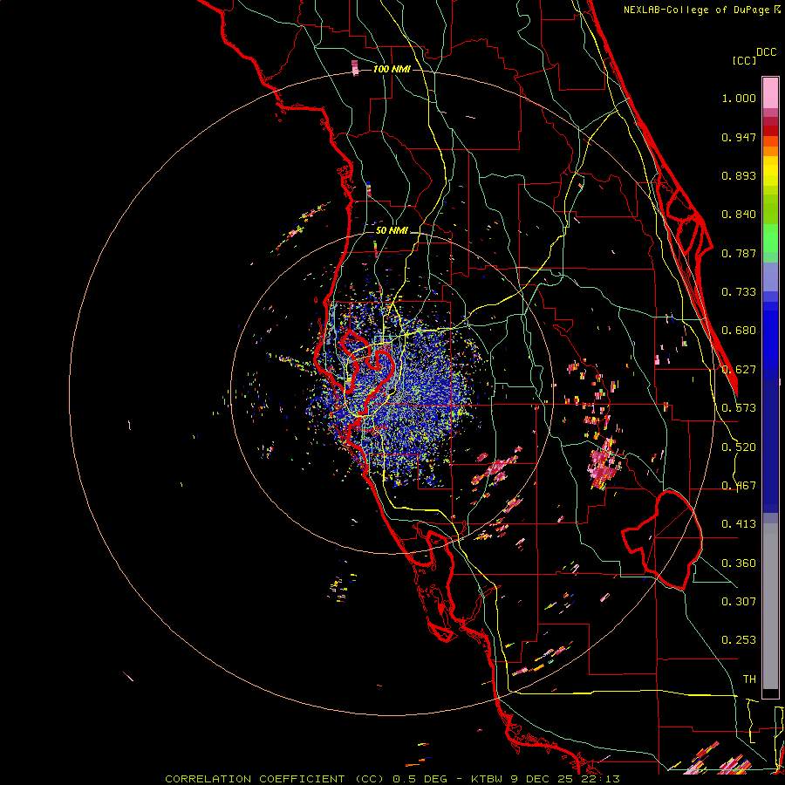Click the 50 NMI range ring label
The image size is (785, 785).
(x=392, y=231)
